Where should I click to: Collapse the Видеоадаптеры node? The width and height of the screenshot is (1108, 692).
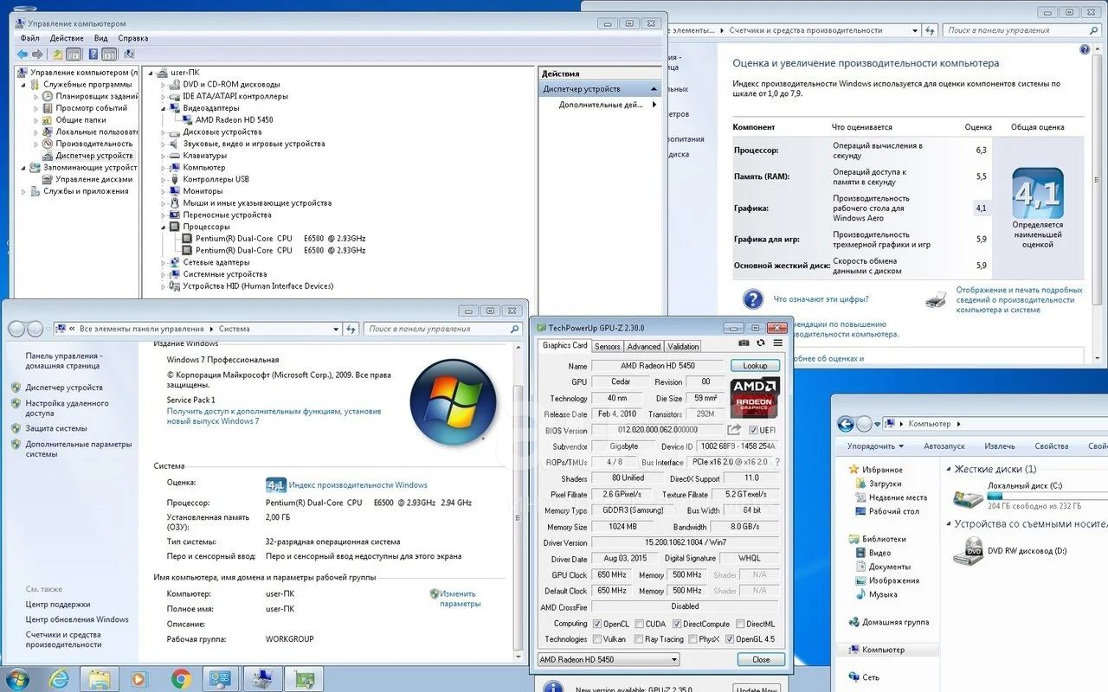(x=163, y=108)
